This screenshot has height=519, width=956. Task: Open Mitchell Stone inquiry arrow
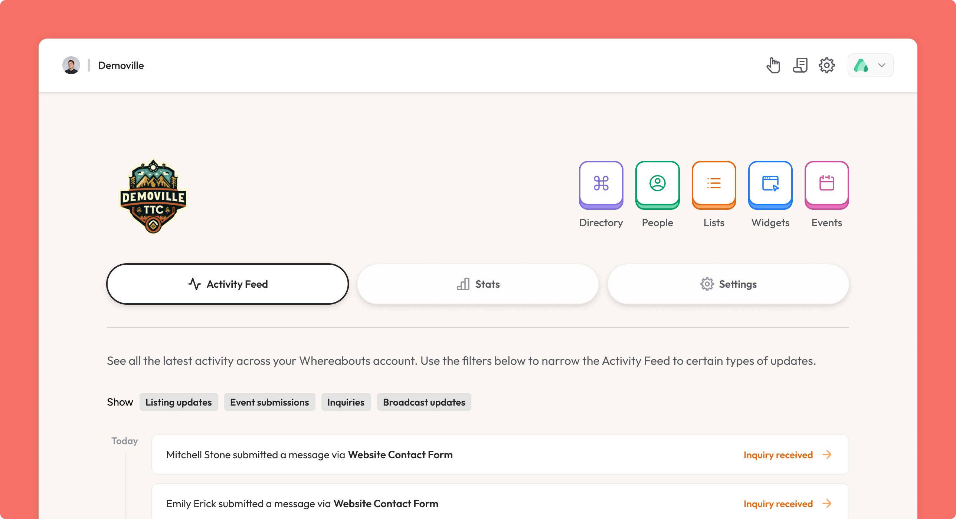pos(827,454)
